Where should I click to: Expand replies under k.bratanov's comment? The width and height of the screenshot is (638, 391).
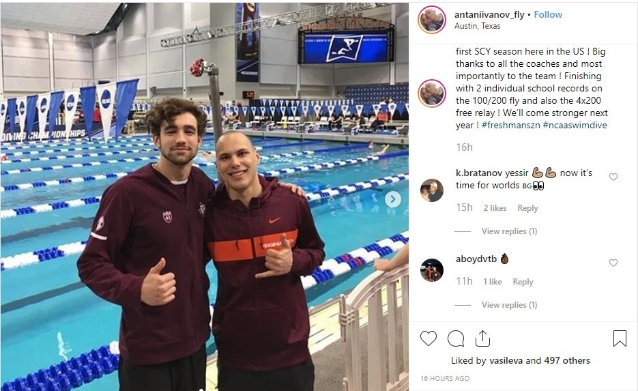509,231
